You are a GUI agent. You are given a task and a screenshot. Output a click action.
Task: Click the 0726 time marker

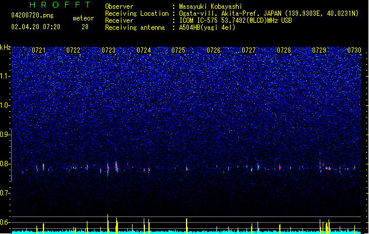(x=214, y=50)
